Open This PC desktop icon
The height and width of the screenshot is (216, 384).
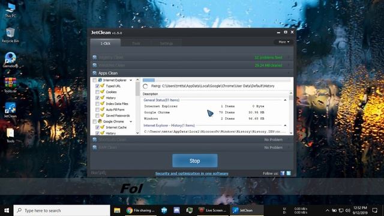tap(10, 10)
